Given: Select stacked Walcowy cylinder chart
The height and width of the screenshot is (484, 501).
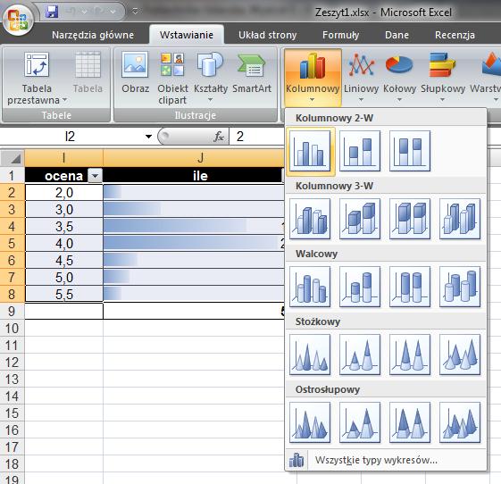Looking at the screenshot, I should [360, 287].
